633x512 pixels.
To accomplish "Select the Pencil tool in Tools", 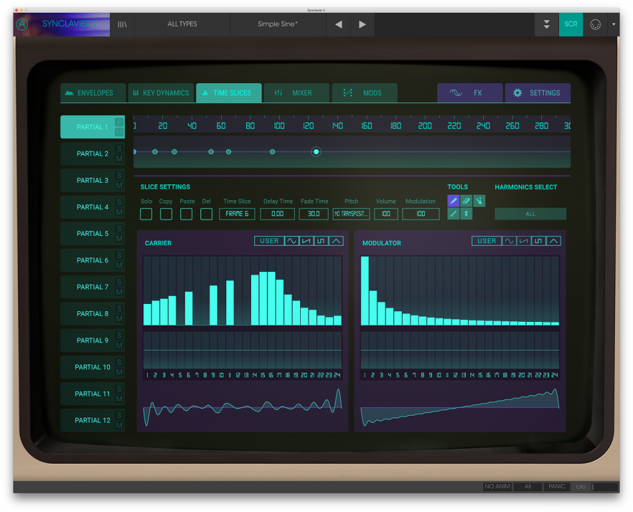I will pyautogui.click(x=453, y=201).
